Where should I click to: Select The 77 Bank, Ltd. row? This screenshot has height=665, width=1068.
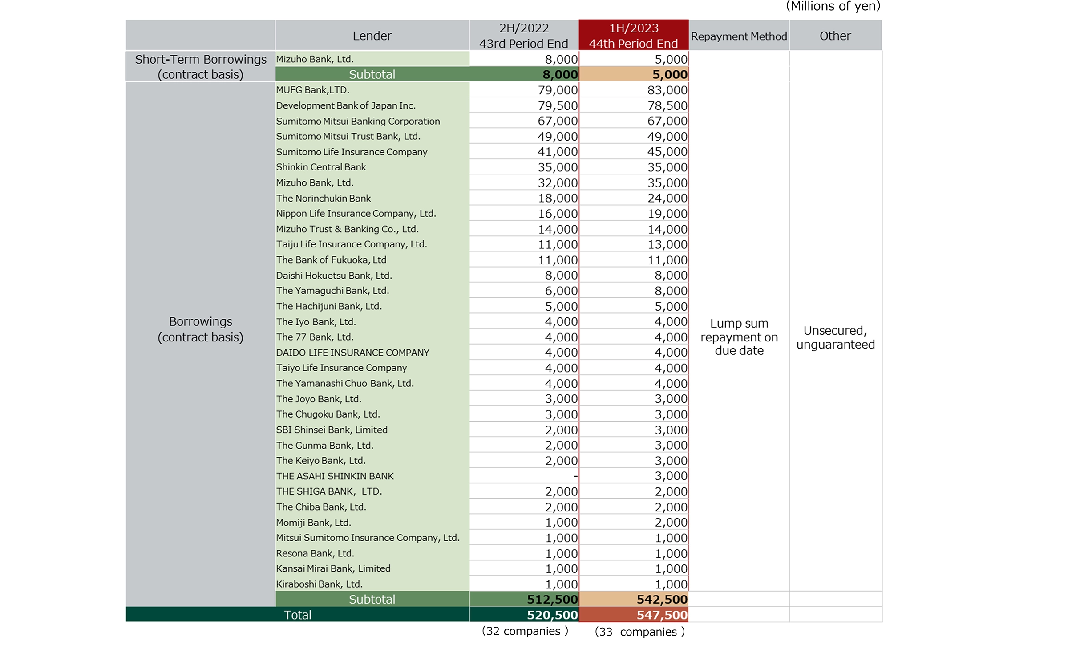pyautogui.click(x=482, y=337)
